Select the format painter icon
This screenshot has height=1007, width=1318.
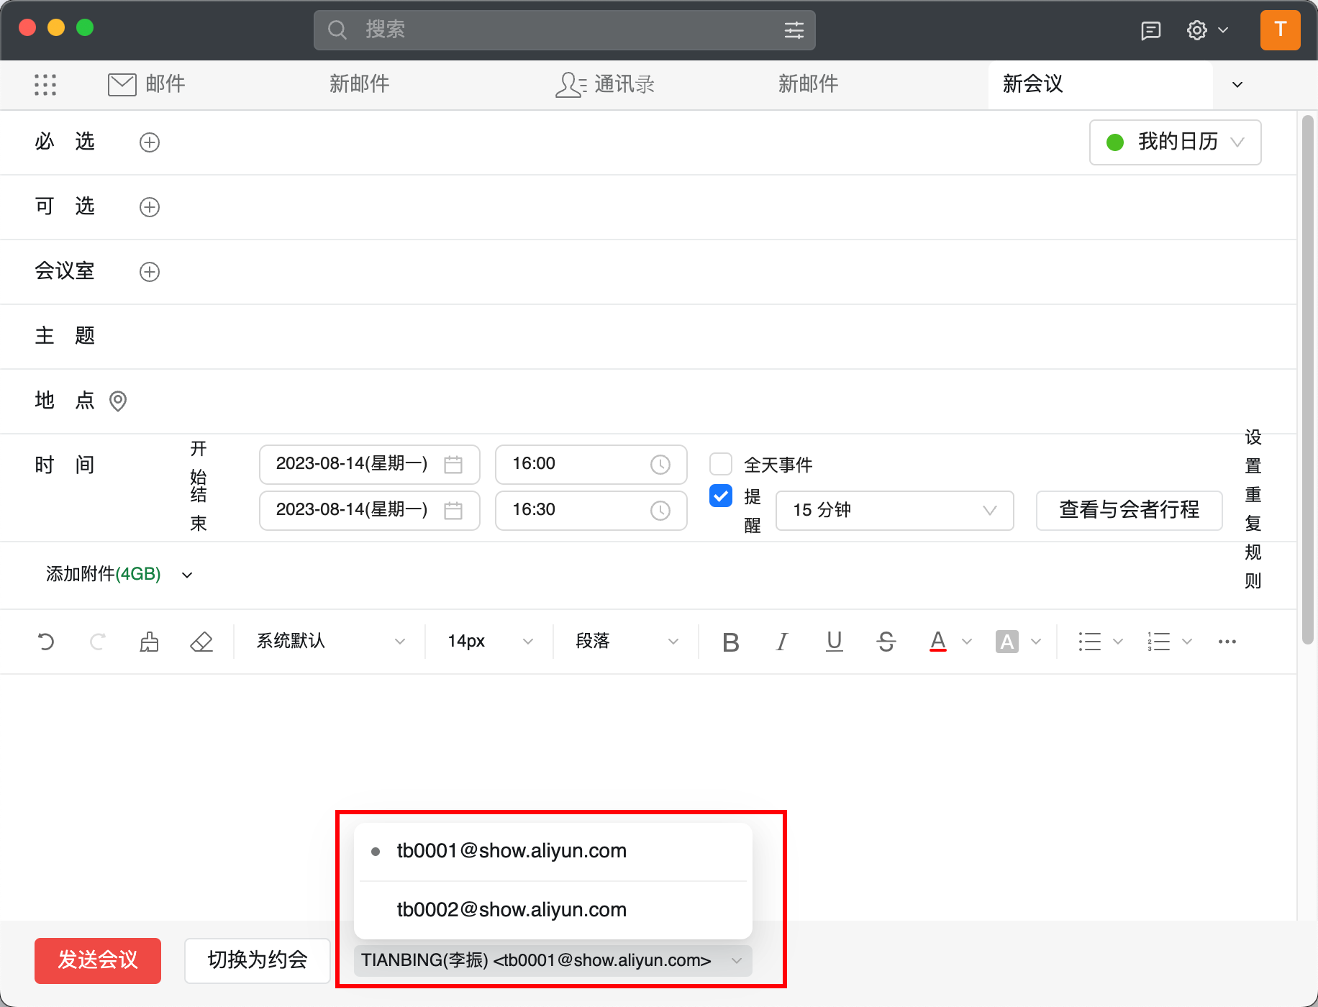click(x=149, y=641)
